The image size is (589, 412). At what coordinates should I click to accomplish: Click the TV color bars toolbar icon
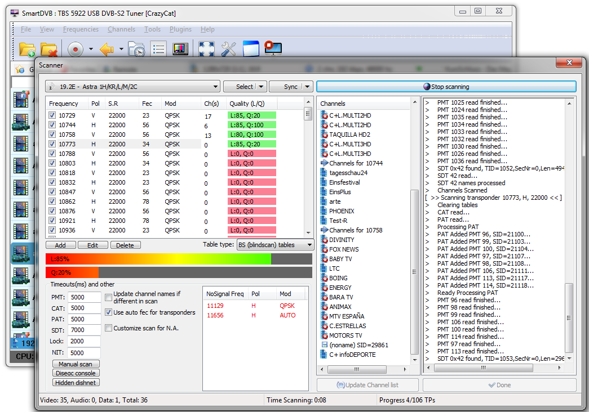pyautogui.click(x=180, y=49)
